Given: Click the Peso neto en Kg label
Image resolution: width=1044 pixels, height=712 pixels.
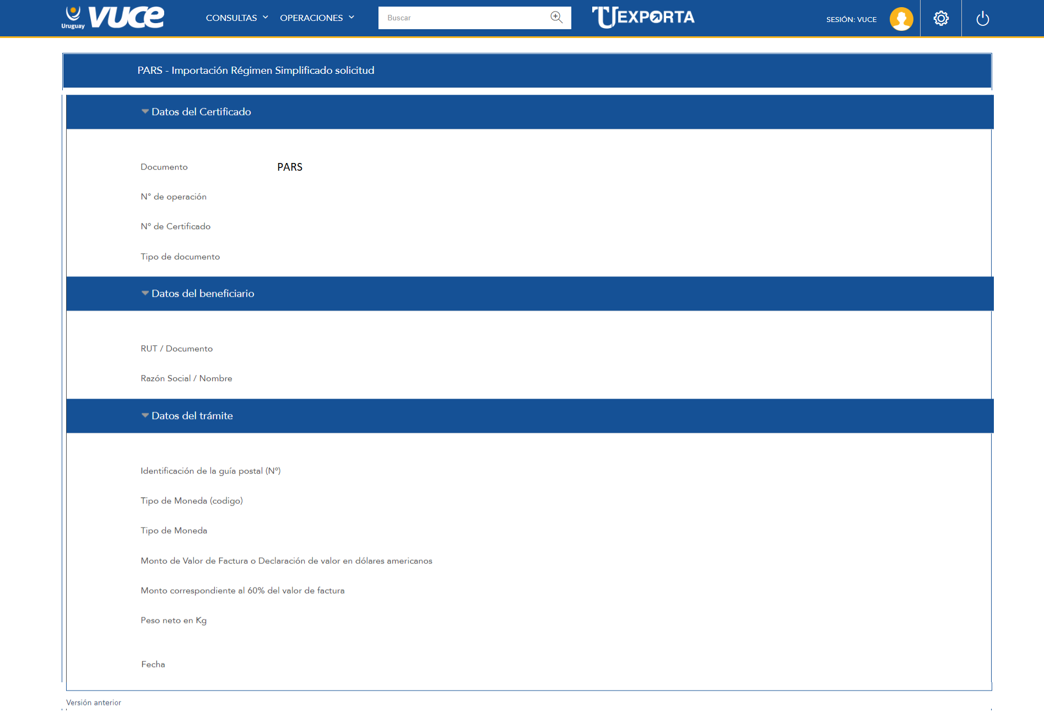Looking at the screenshot, I should click(x=174, y=620).
